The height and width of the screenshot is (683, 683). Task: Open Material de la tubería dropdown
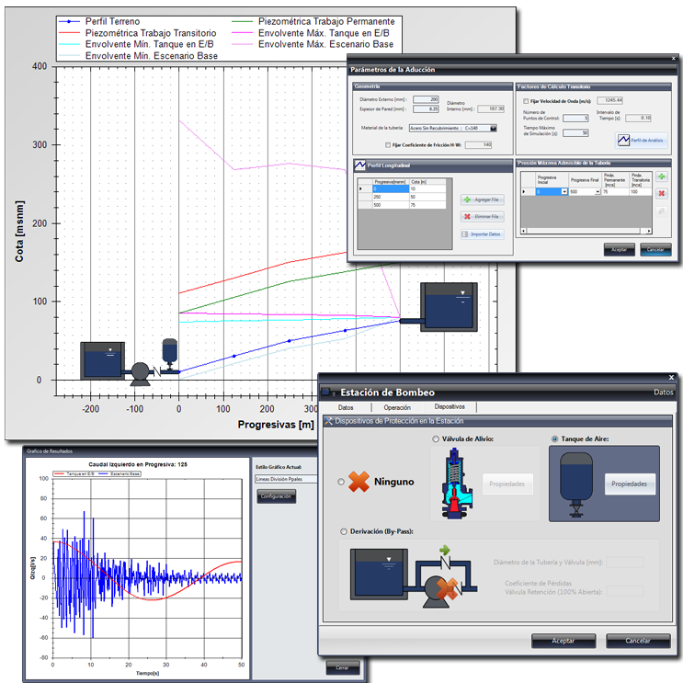pyautogui.click(x=493, y=128)
